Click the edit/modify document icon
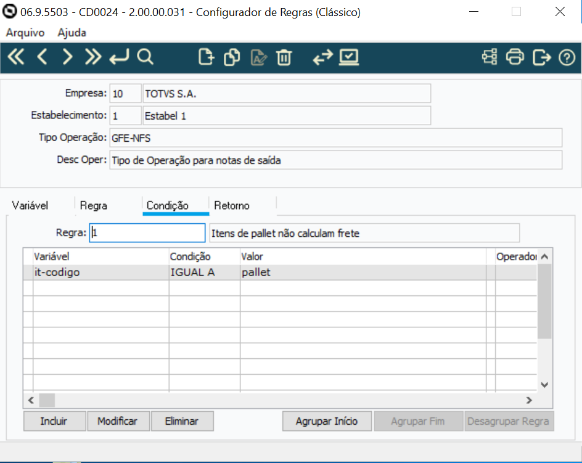 pos(259,57)
